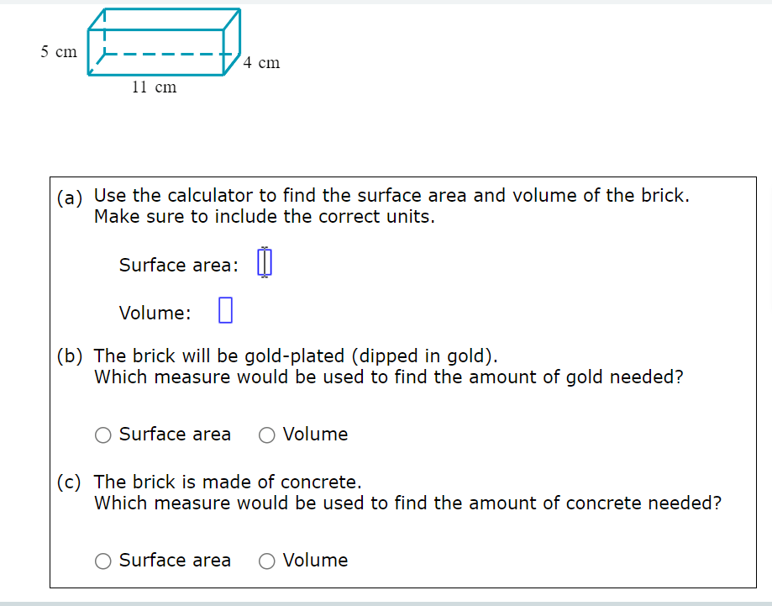
Task: Click the Volume answer input box
Action: pyautogui.click(x=225, y=310)
